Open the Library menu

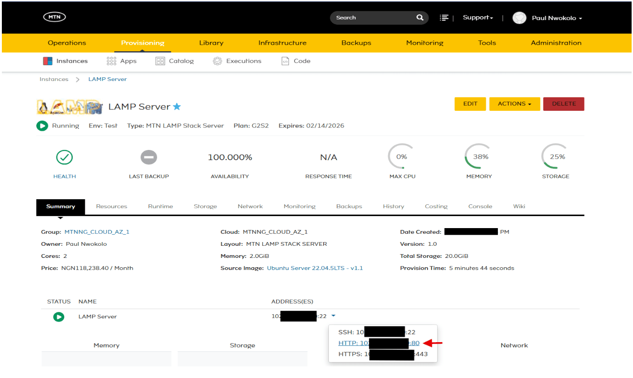211,43
